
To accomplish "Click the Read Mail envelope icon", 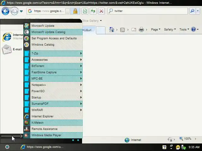I will pos(134,30).
